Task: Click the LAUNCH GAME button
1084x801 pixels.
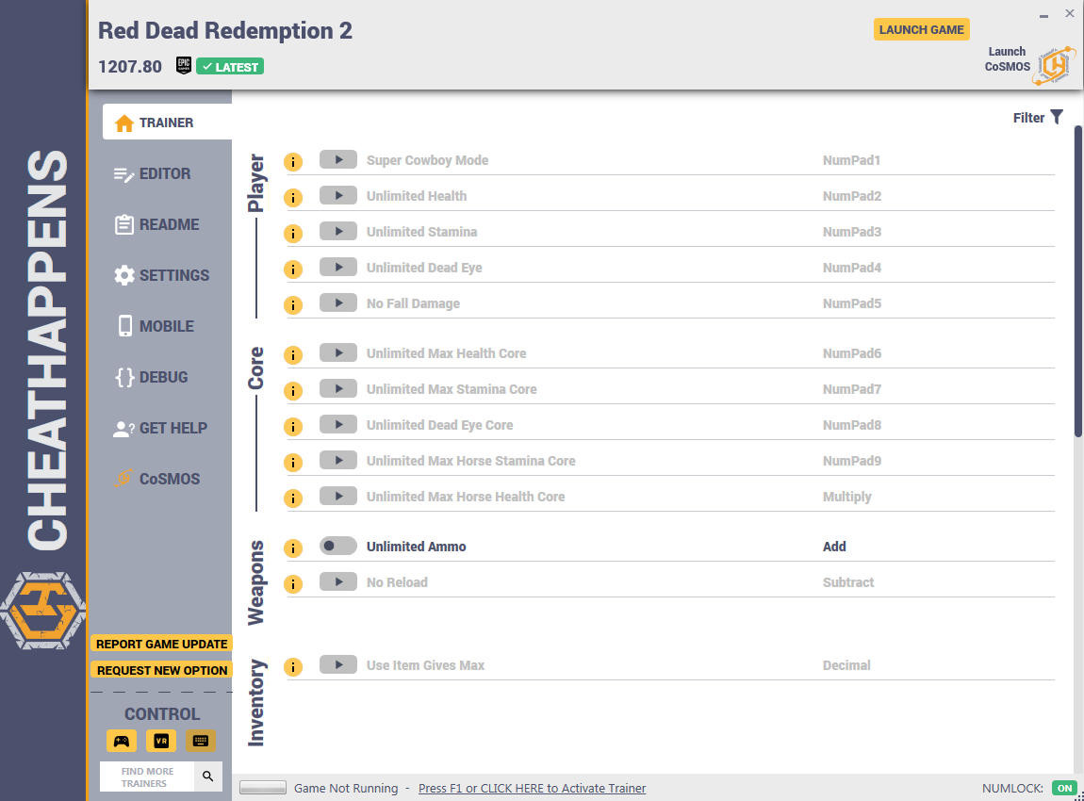Action: tap(922, 30)
